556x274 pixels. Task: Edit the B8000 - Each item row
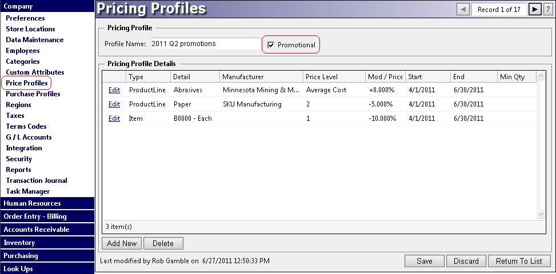click(114, 118)
